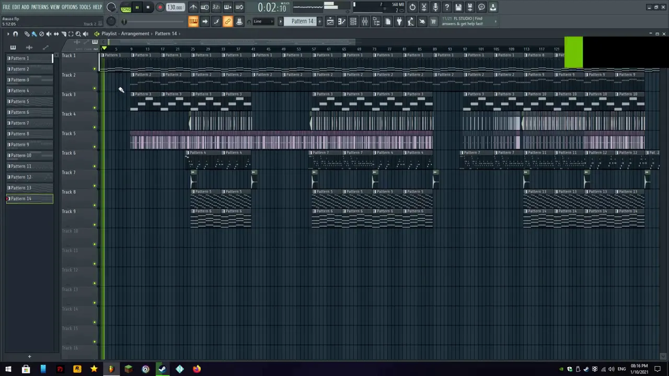Screen dimensions: 669x376
Task: Select the Mute tool in playlist
Action: click(49, 34)
